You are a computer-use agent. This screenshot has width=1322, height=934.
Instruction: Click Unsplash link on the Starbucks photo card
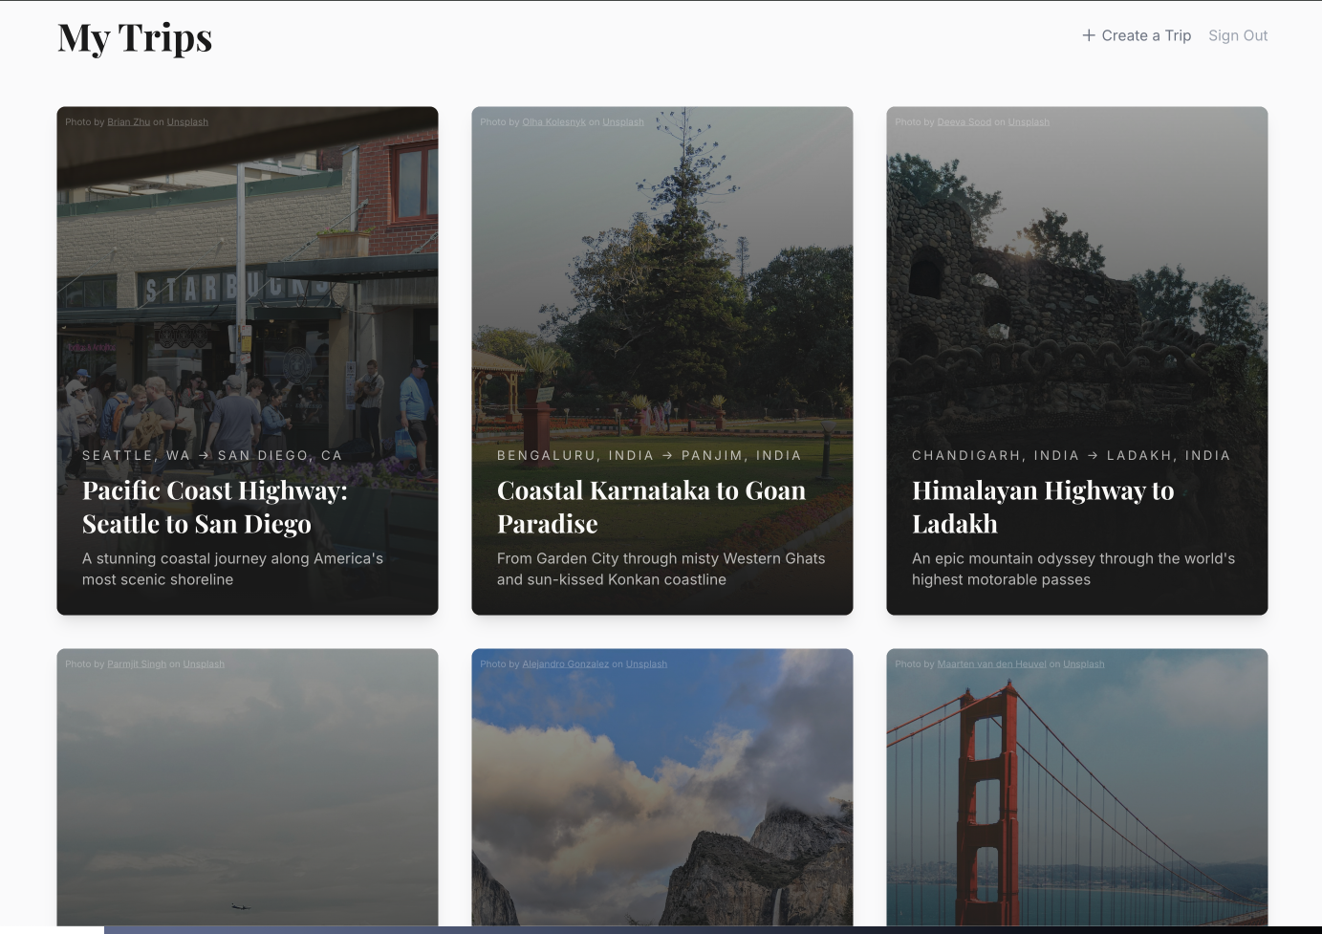pyautogui.click(x=187, y=122)
